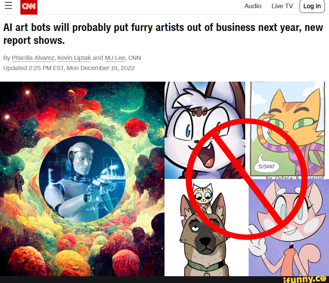
Task: Click the orange cat comic panel
Action: (x=288, y=130)
